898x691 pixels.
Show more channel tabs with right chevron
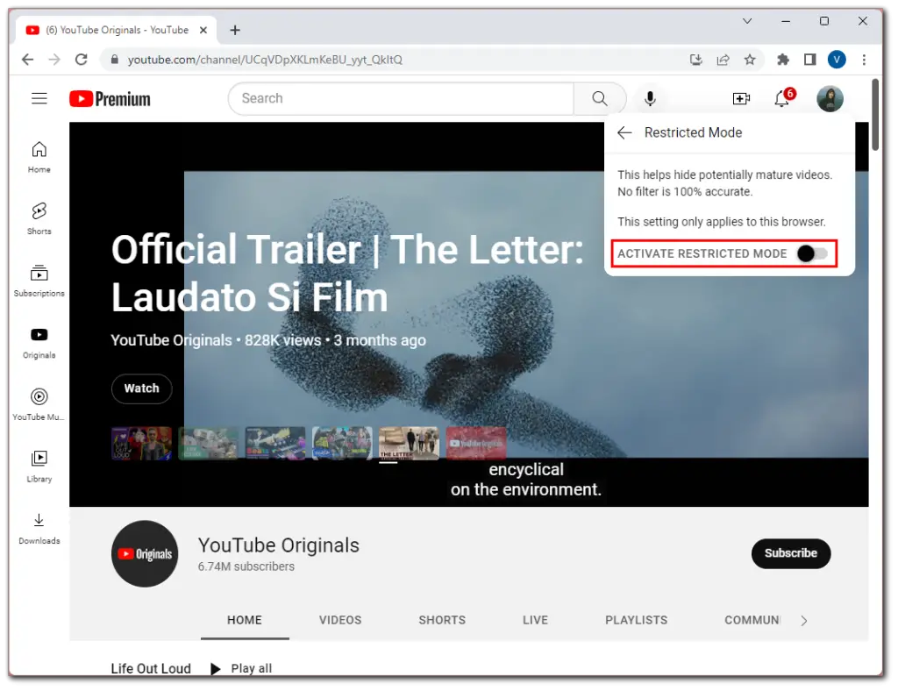(804, 621)
